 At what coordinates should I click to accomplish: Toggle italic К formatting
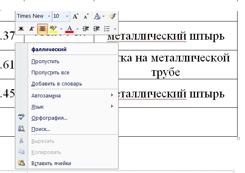pyautogui.click(x=32, y=29)
